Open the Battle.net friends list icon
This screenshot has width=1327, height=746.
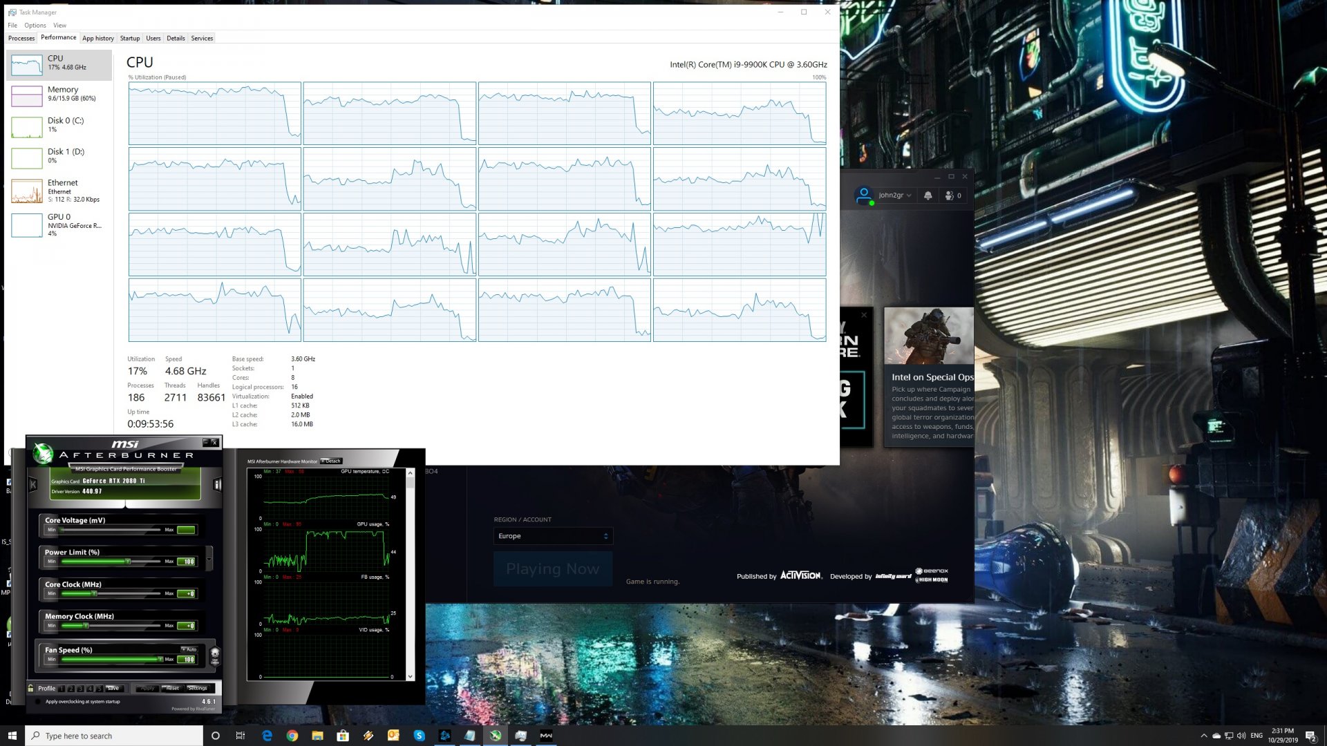pos(950,195)
